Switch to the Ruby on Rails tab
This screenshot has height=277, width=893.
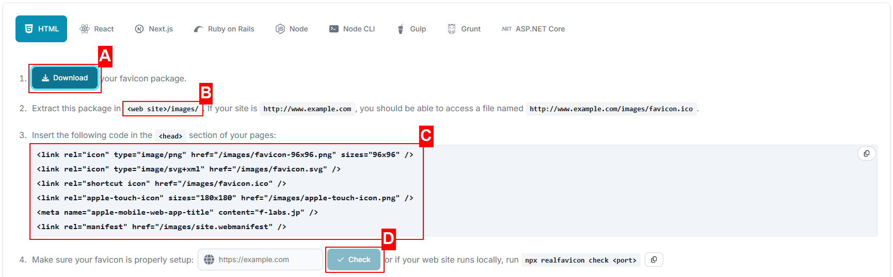click(224, 29)
